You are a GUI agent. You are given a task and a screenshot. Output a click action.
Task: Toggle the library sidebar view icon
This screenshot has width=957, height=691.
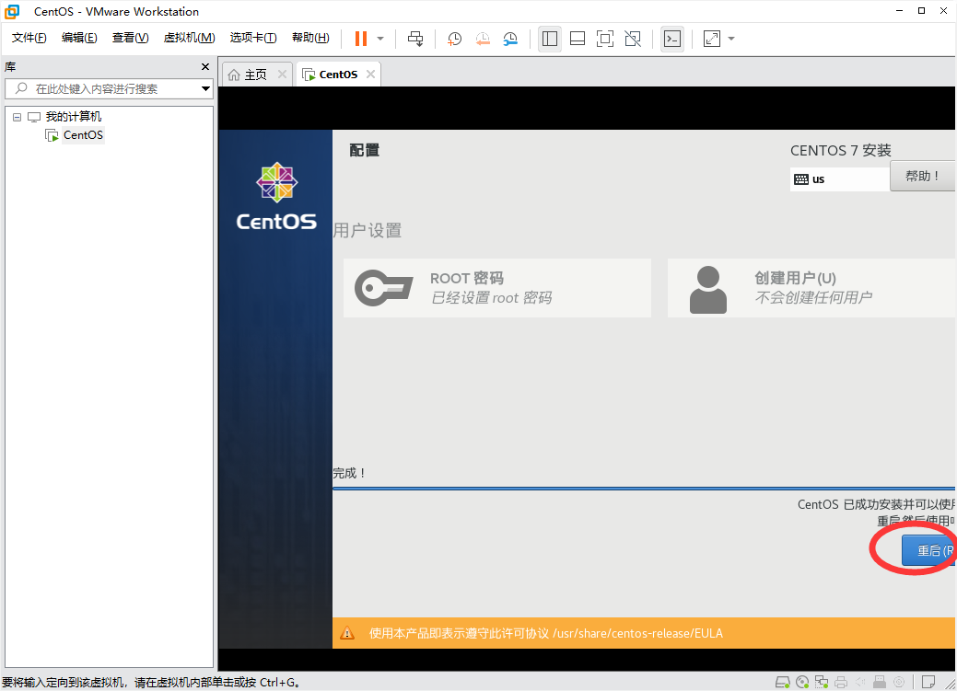pos(549,39)
